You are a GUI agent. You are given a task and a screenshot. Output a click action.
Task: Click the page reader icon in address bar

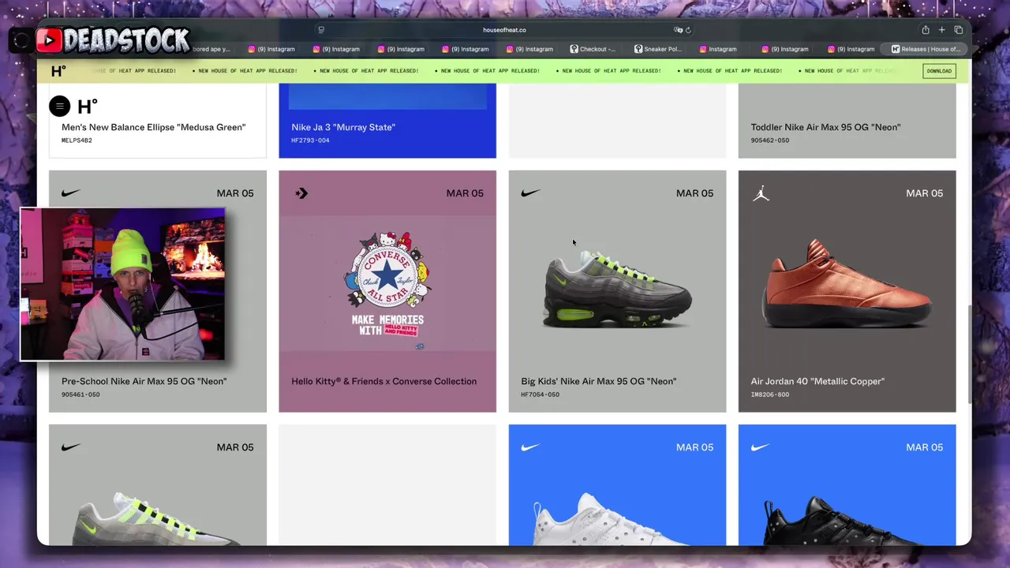point(321,30)
